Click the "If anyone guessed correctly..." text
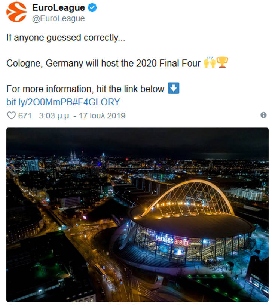The width and height of the screenshot is (275, 305). pos(65,38)
